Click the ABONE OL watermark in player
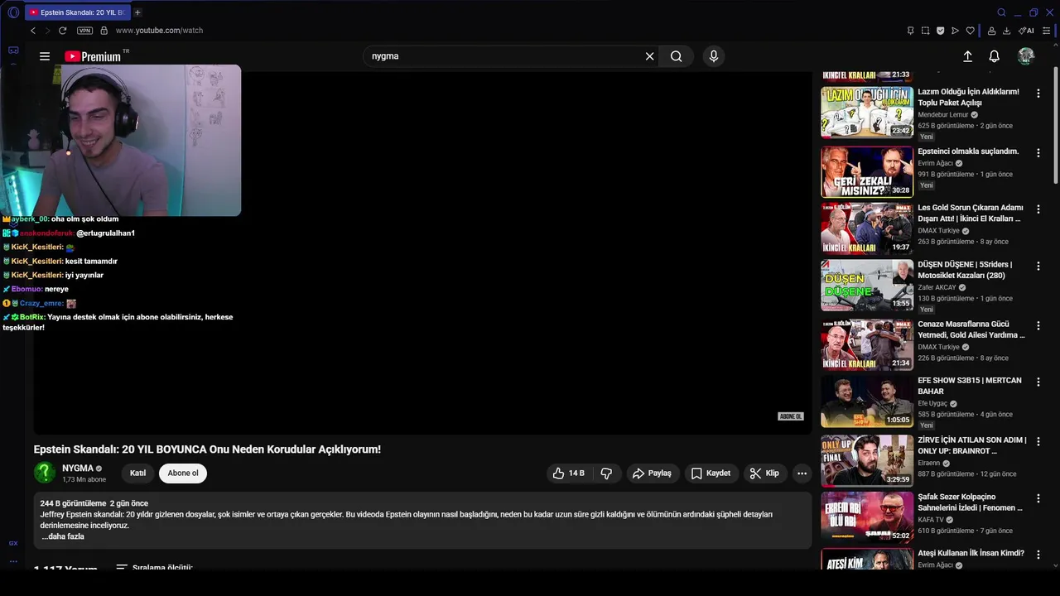The image size is (1060, 596). tap(791, 416)
